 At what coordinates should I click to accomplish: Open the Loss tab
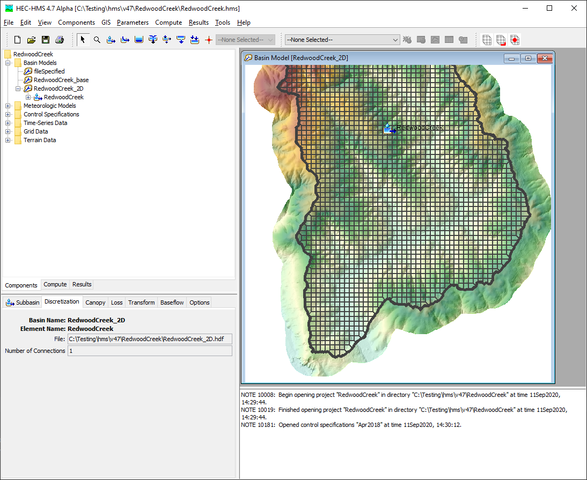pos(117,302)
